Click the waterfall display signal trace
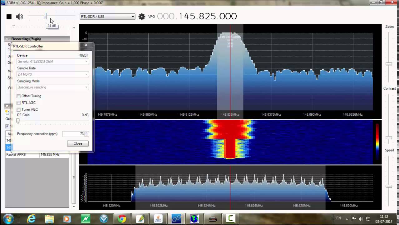The height and width of the screenshot is (225, 399). [230, 139]
